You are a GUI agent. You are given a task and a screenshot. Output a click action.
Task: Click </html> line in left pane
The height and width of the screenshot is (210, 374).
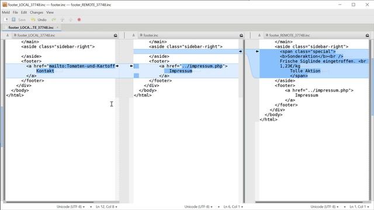coord(15,95)
